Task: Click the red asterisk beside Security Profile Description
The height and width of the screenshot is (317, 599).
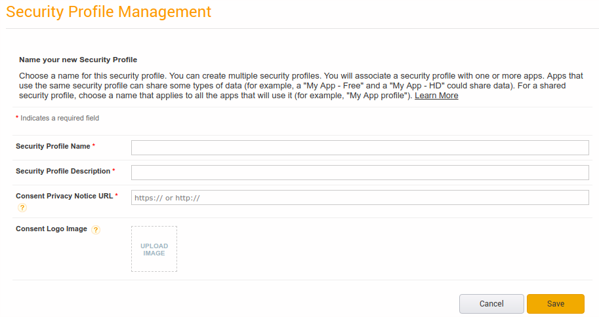Action: [114, 171]
